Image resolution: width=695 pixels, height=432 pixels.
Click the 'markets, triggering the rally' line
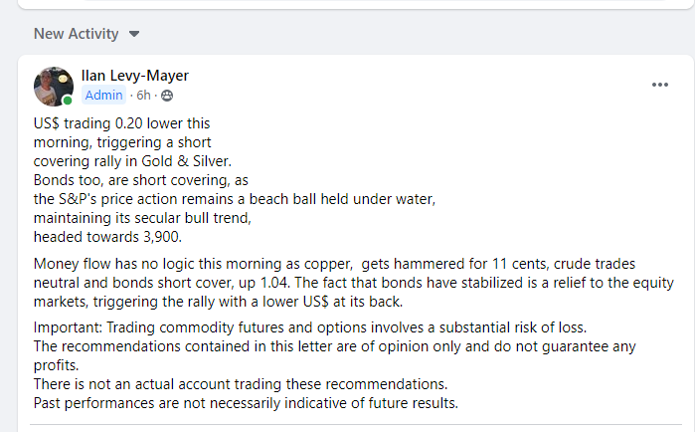[x=244, y=301]
